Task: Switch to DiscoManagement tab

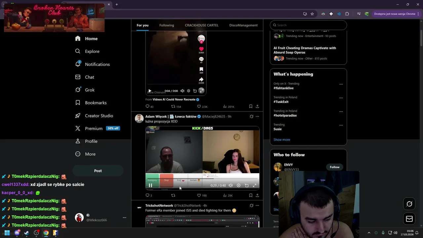Action: [x=243, y=25]
